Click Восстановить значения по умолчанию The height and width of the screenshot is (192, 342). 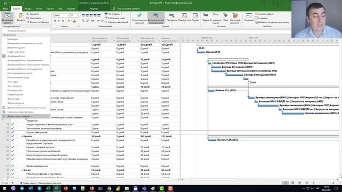27,108
